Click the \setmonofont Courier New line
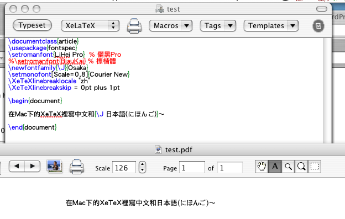 pyautogui.click(x=69, y=74)
